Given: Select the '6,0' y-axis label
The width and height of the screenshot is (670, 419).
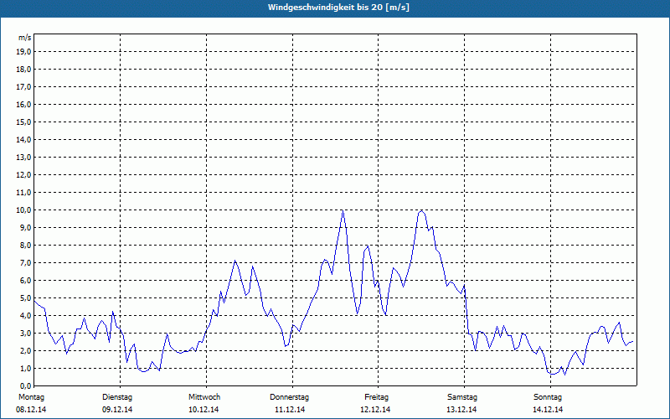Looking at the screenshot, I should (25, 281).
